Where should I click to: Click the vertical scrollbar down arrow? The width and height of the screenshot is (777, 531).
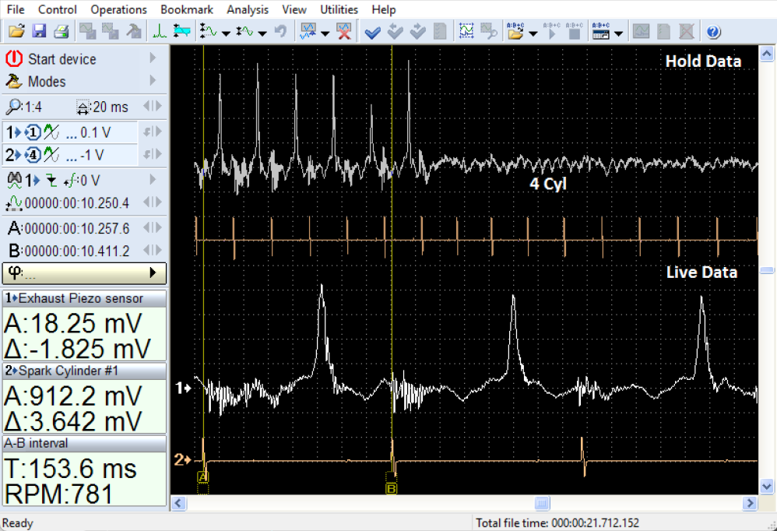coord(767,487)
